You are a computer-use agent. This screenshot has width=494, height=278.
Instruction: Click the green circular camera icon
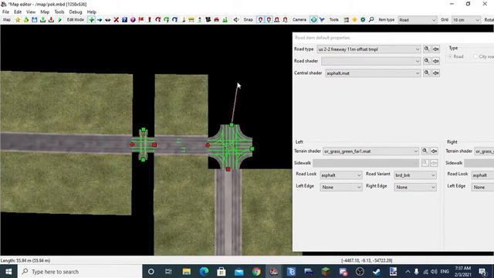pyautogui.click(x=314, y=20)
